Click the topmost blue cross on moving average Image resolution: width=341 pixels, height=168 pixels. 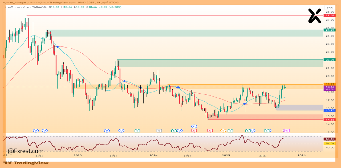click(57, 47)
